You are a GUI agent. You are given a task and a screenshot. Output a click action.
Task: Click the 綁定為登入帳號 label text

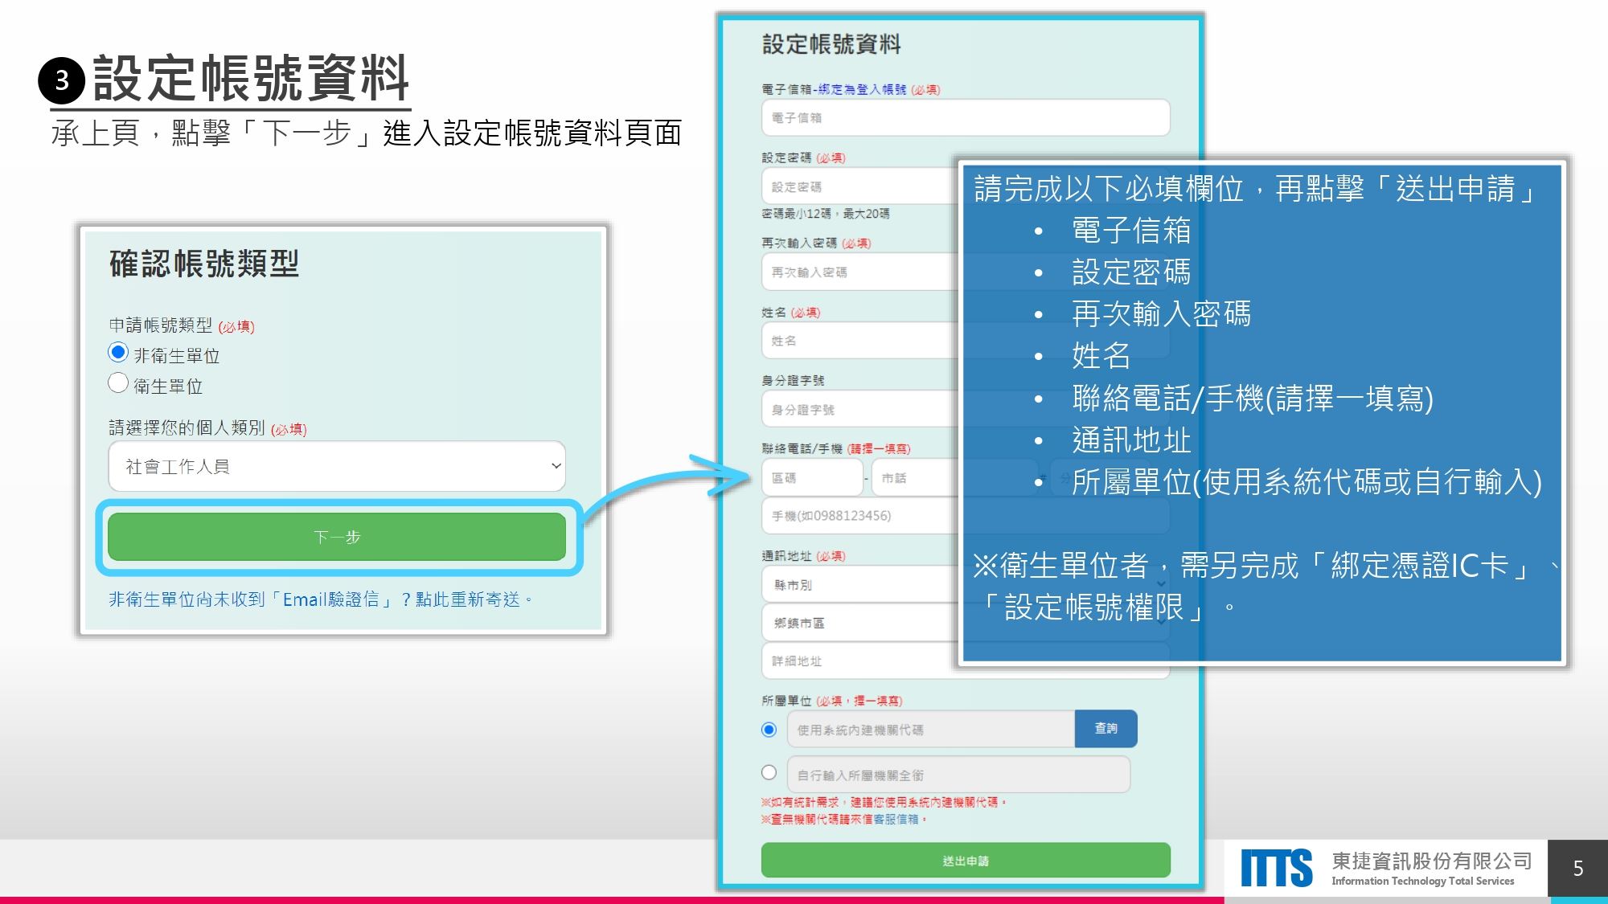pyautogui.click(x=862, y=89)
